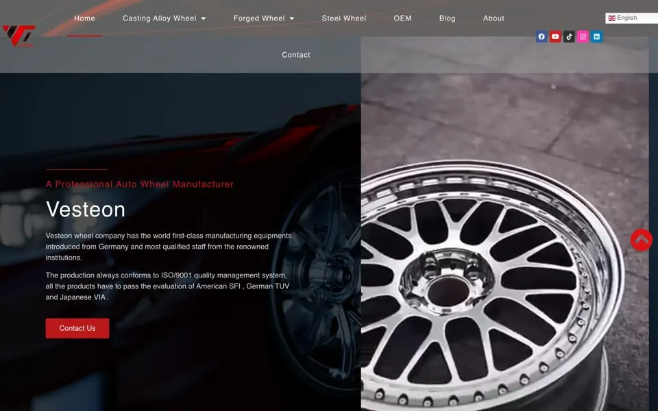Open the Facebook social icon
The image size is (658, 411).
(x=541, y=37)
